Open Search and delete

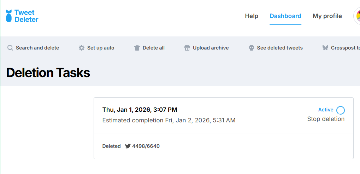pos(37,48)
